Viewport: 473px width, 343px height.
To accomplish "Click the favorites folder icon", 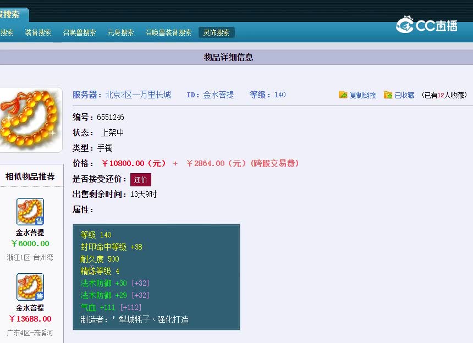I will [388, 95].
